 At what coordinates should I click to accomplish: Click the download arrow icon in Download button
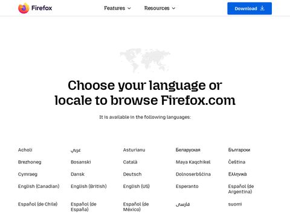[262, 8]
